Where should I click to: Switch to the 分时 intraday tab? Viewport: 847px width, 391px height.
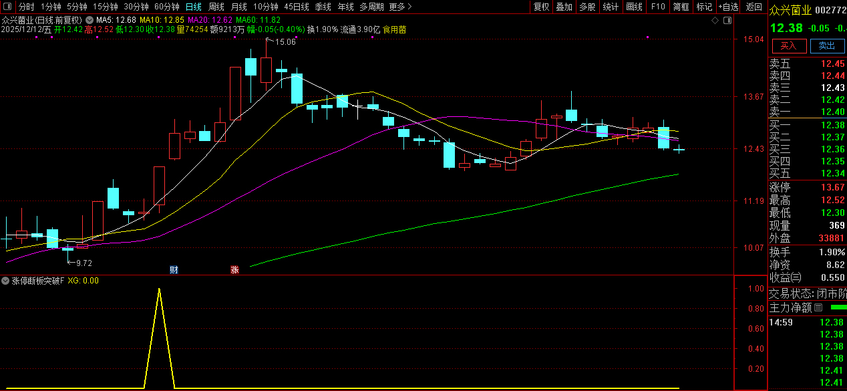[26, 7]
